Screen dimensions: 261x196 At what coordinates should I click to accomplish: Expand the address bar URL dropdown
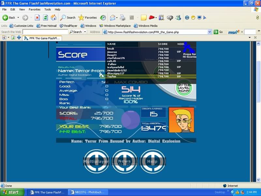(210, 32)
